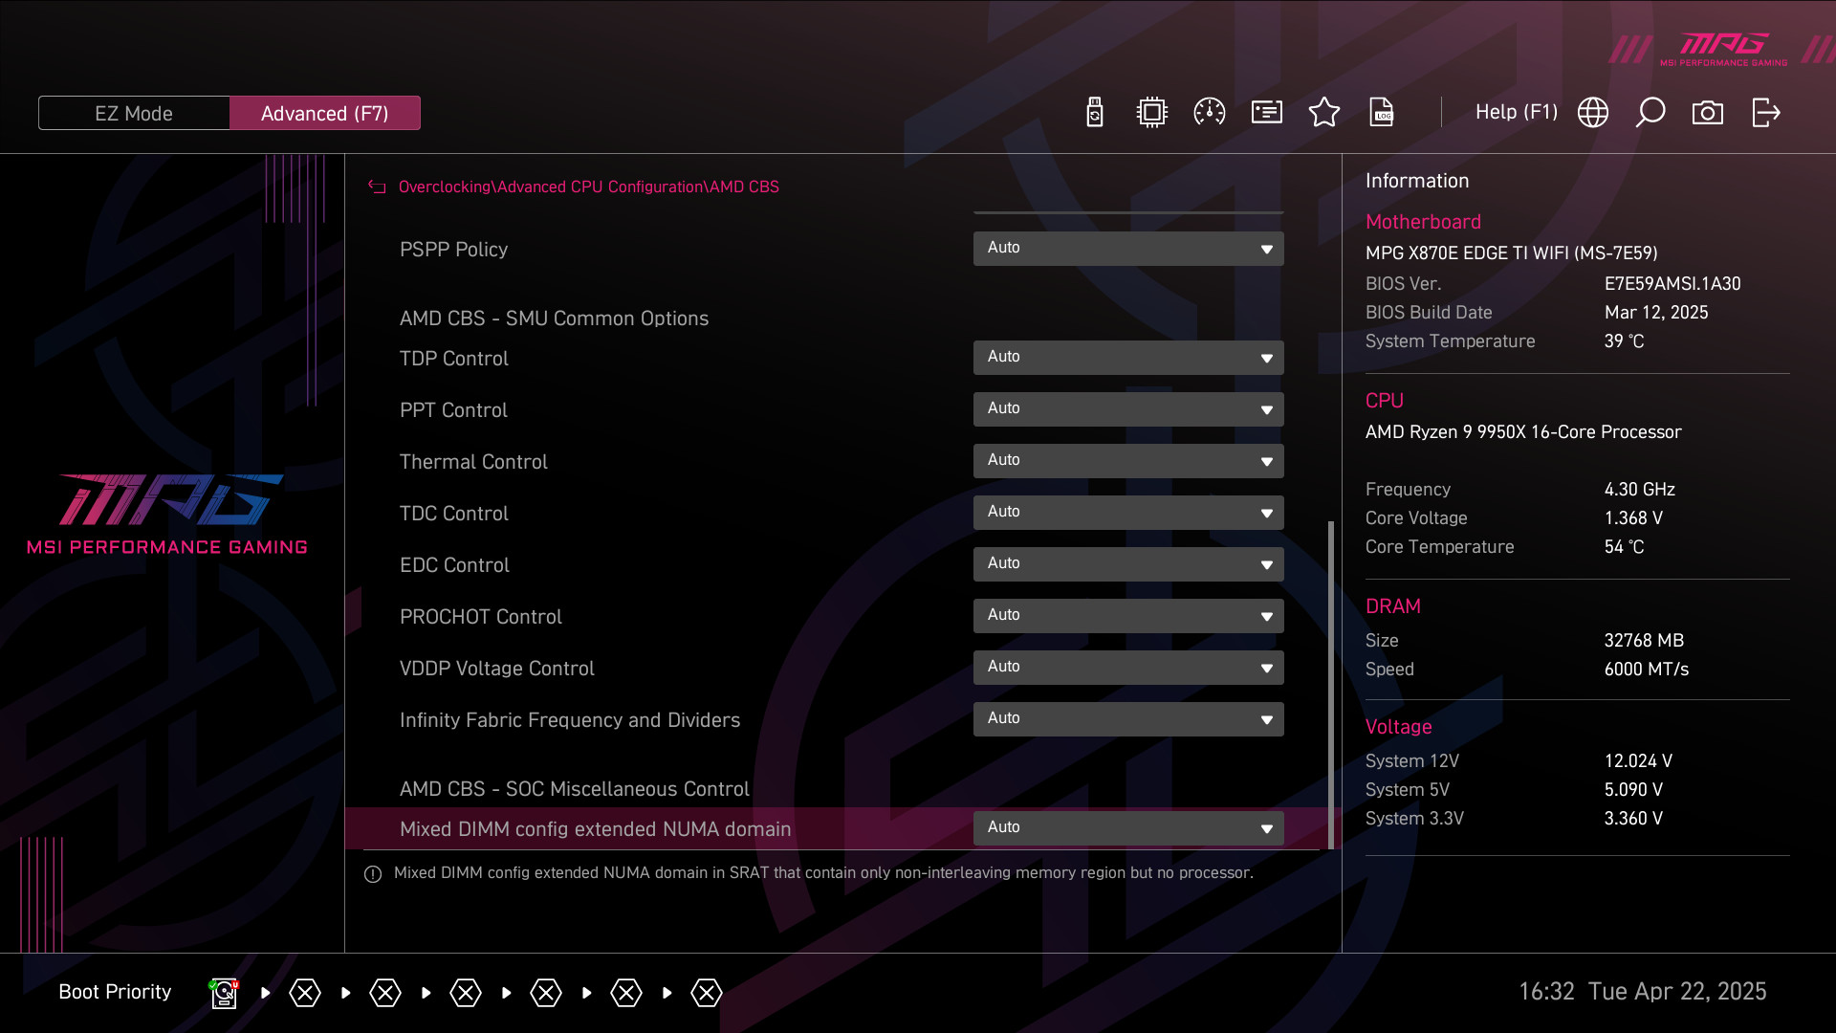Click AMD CBS - SOC Miscellaneous Control heading

click(574, 789)
